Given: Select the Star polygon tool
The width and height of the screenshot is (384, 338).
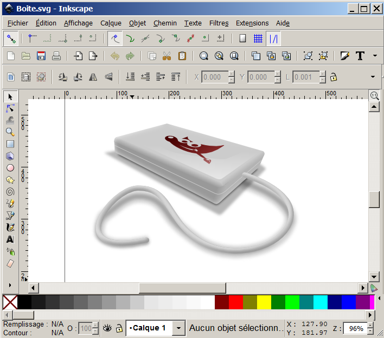Looking at the screenshot, I should [10, 180].
